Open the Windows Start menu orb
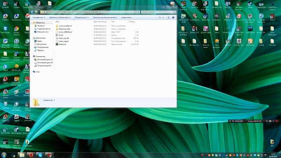The image size is (281, 158). click(4, 155)
